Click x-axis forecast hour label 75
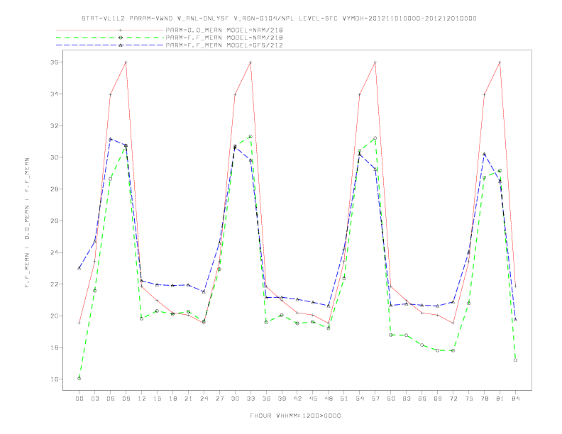 (469, 399)
